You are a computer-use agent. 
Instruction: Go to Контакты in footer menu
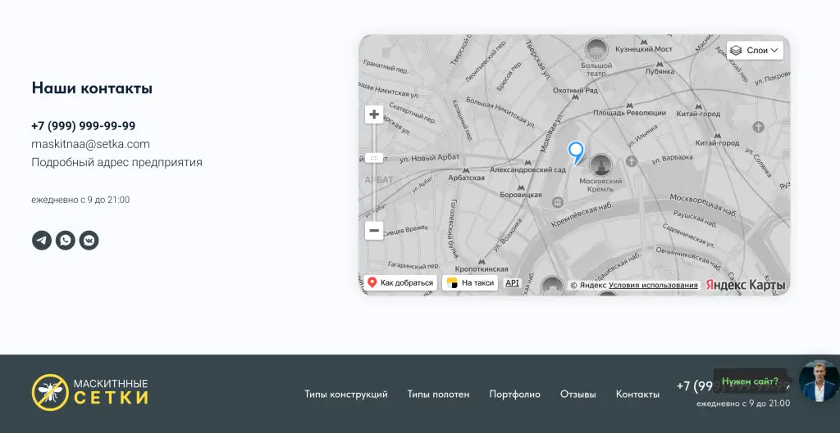pos(637,395)
